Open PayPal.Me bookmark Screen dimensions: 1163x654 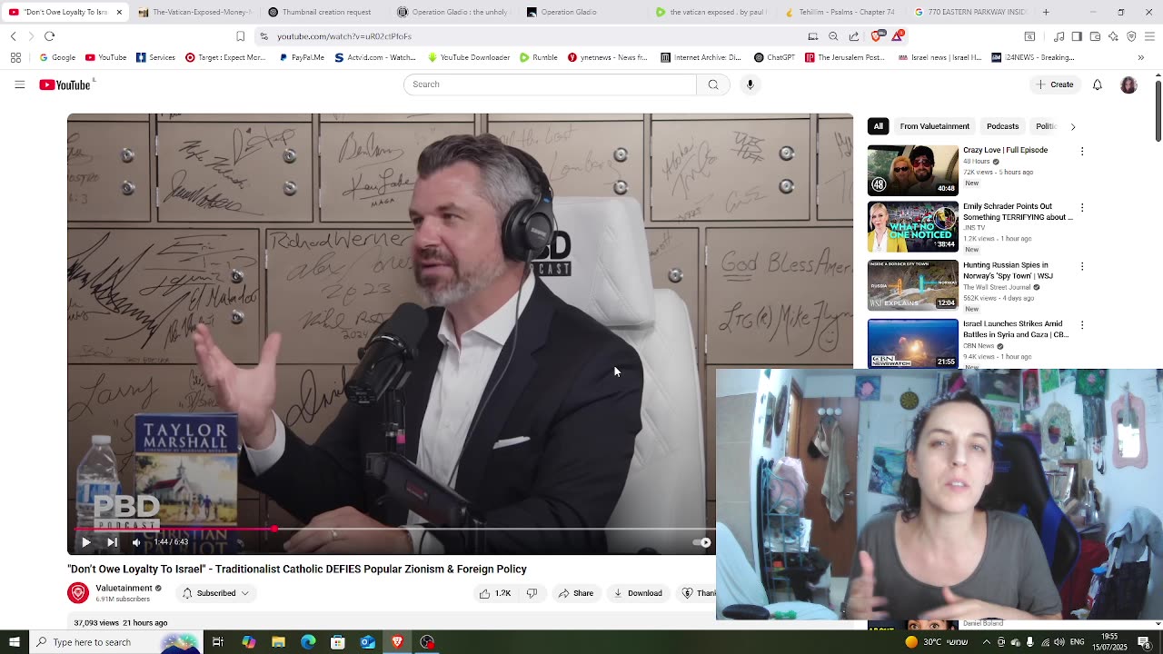pos(302,57)
